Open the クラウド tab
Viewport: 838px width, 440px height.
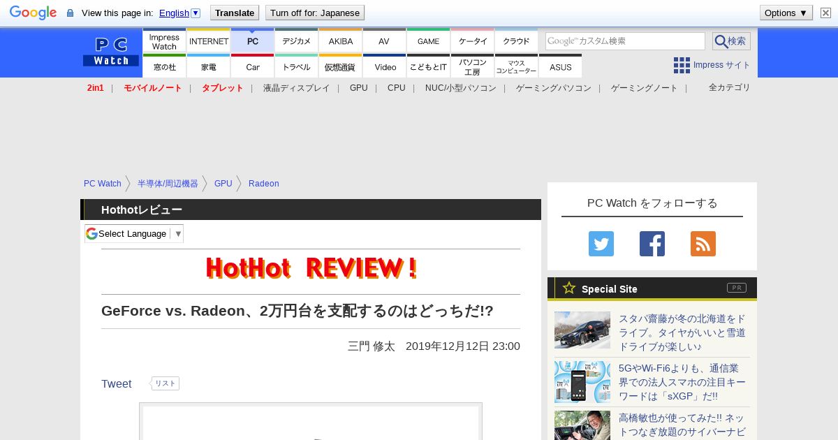517,41
